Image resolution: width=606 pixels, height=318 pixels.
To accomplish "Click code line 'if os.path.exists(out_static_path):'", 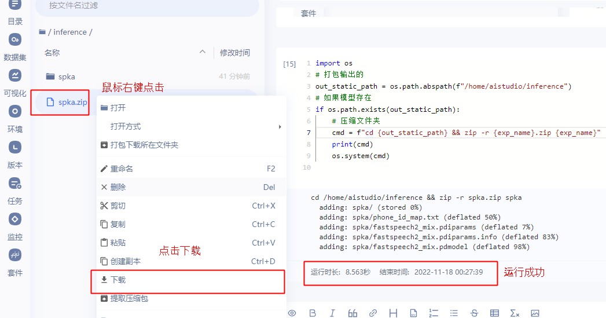I will tap(388, 109).
